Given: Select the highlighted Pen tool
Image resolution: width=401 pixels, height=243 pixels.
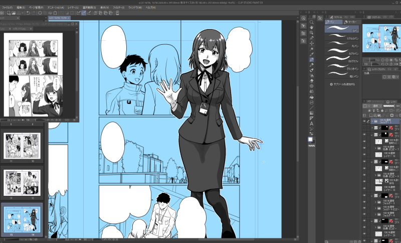Looking at the screenshot, I should [311, 60].
